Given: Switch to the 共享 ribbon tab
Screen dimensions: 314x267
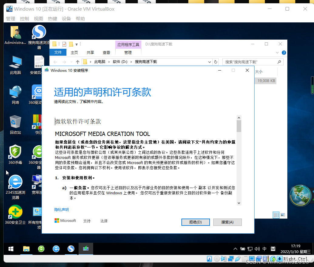Looking at the screenshot, I should (90, 53).
